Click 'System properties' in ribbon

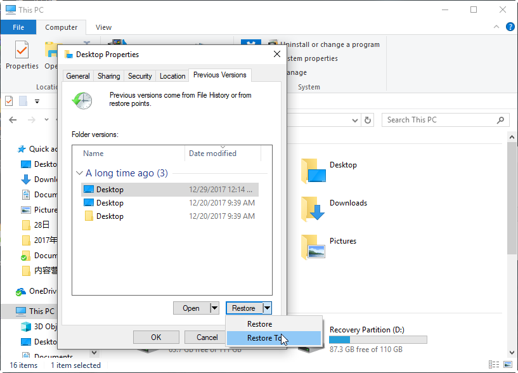pos(312,58)
